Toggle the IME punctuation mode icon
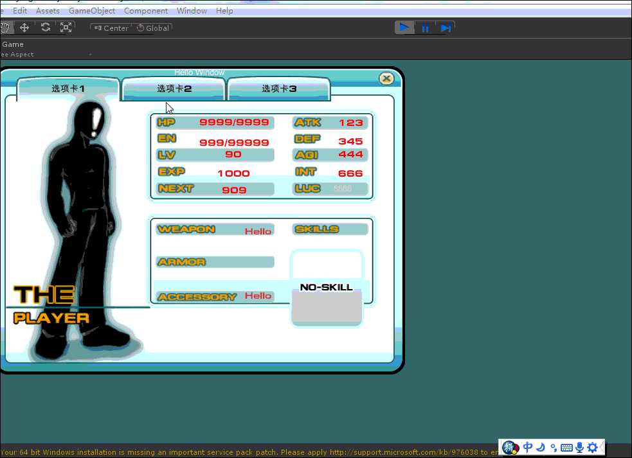Image resolution: width=632 pixels, height=458 pixels. click(x=554, y=448)
